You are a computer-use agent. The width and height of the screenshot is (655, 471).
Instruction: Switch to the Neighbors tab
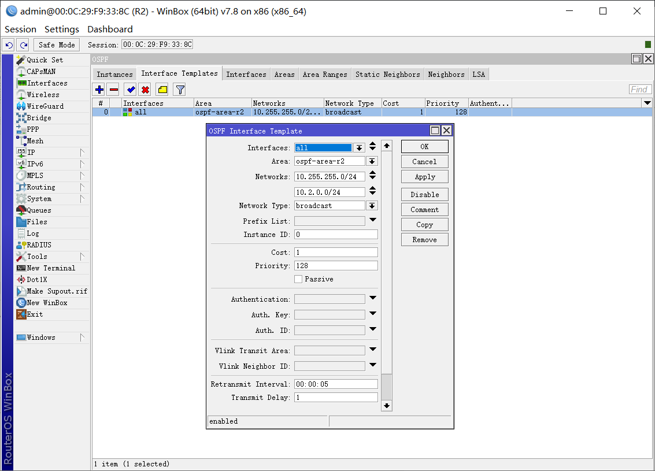click(446, 75)
